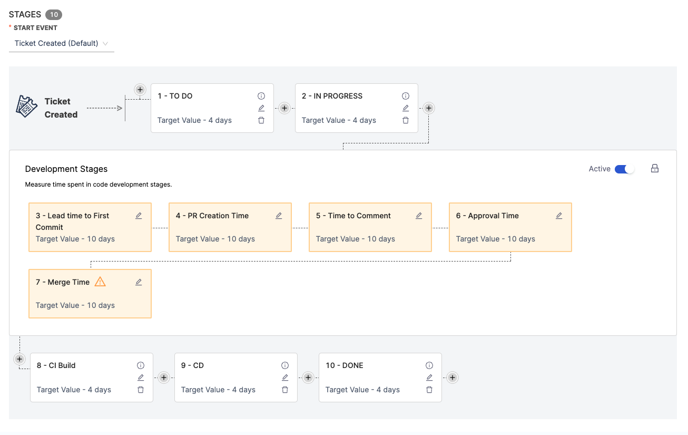Edit the 4 - PR Creation Time stage
The image size is (688, 435).
click(x=279, y=216)
